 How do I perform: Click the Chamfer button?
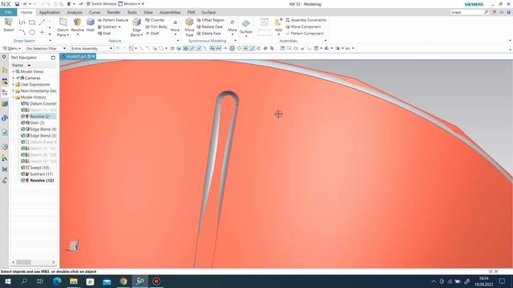coord(155,20)
